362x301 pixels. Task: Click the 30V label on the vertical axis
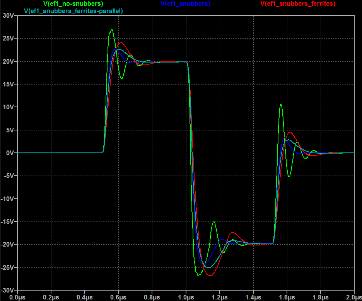[x=8, y=15]
